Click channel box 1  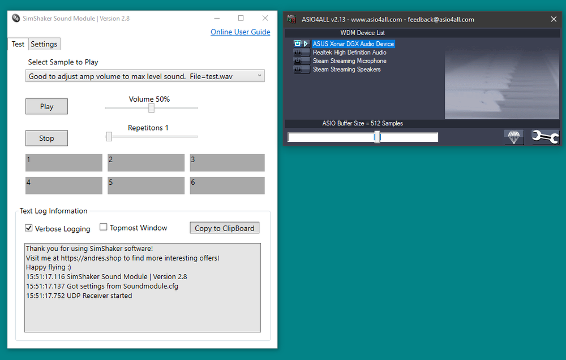(64, 163)
